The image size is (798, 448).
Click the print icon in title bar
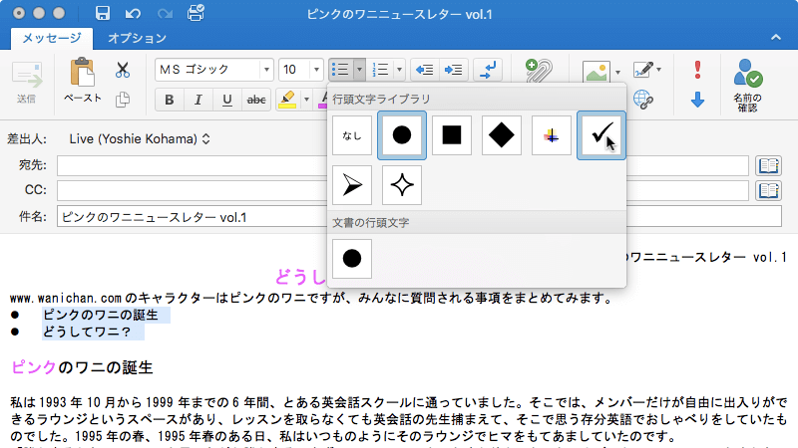pos(196,13)
